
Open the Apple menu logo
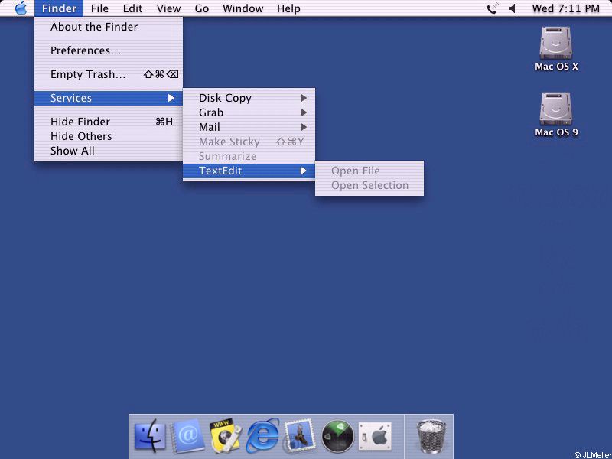coord(21,8)
